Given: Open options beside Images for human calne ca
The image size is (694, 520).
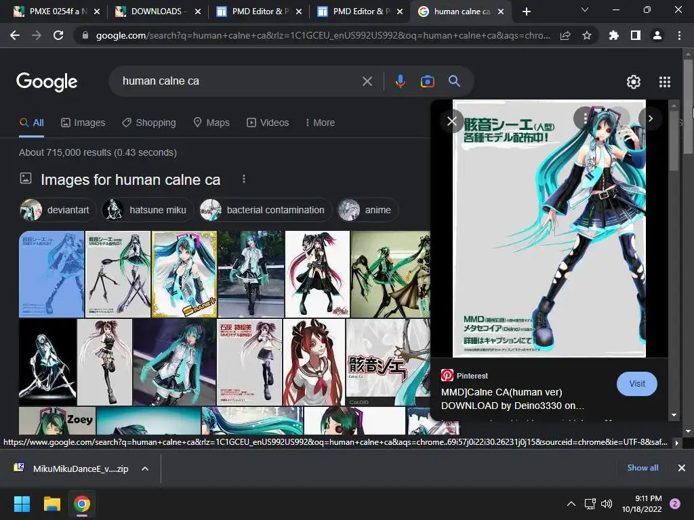Looking at the screenshot, I should [244, 179].
